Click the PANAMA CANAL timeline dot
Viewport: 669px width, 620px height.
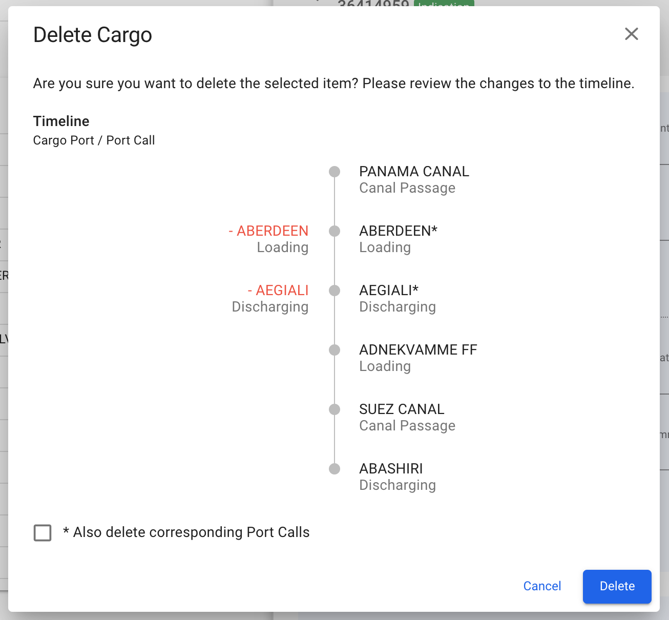point(334,172)
